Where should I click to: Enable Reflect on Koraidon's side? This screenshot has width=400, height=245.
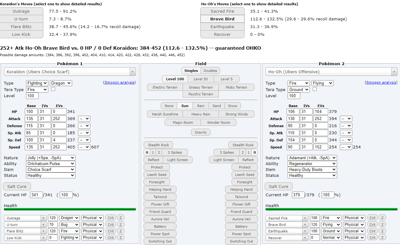(x=154, y=160)
